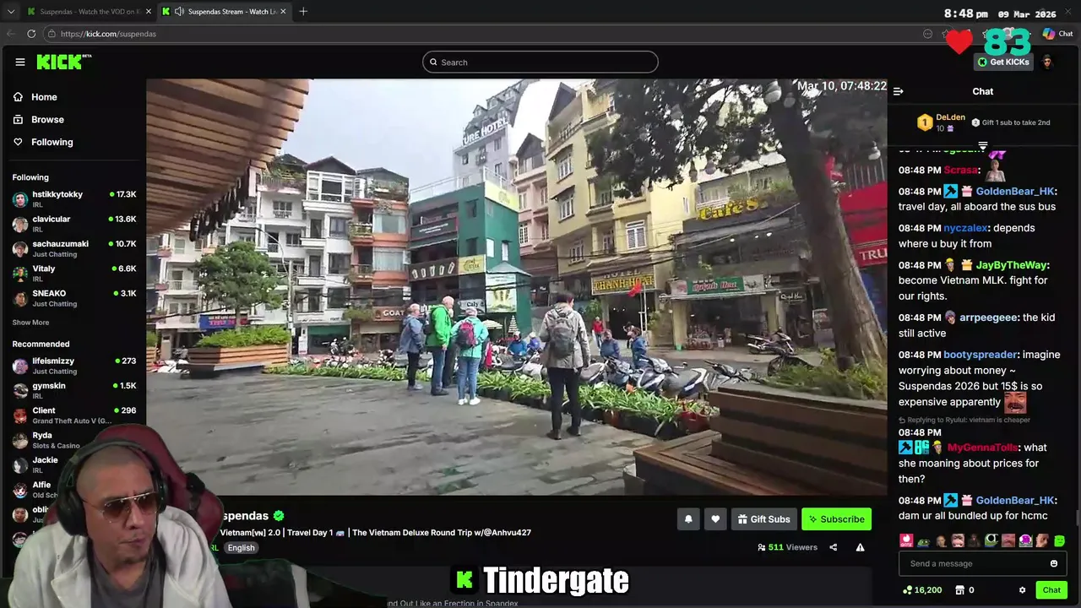Open the emoji picker in chat
The height and width of the screenshot is (608, 1081).
pyautogui.click(x=1054, y=563)
